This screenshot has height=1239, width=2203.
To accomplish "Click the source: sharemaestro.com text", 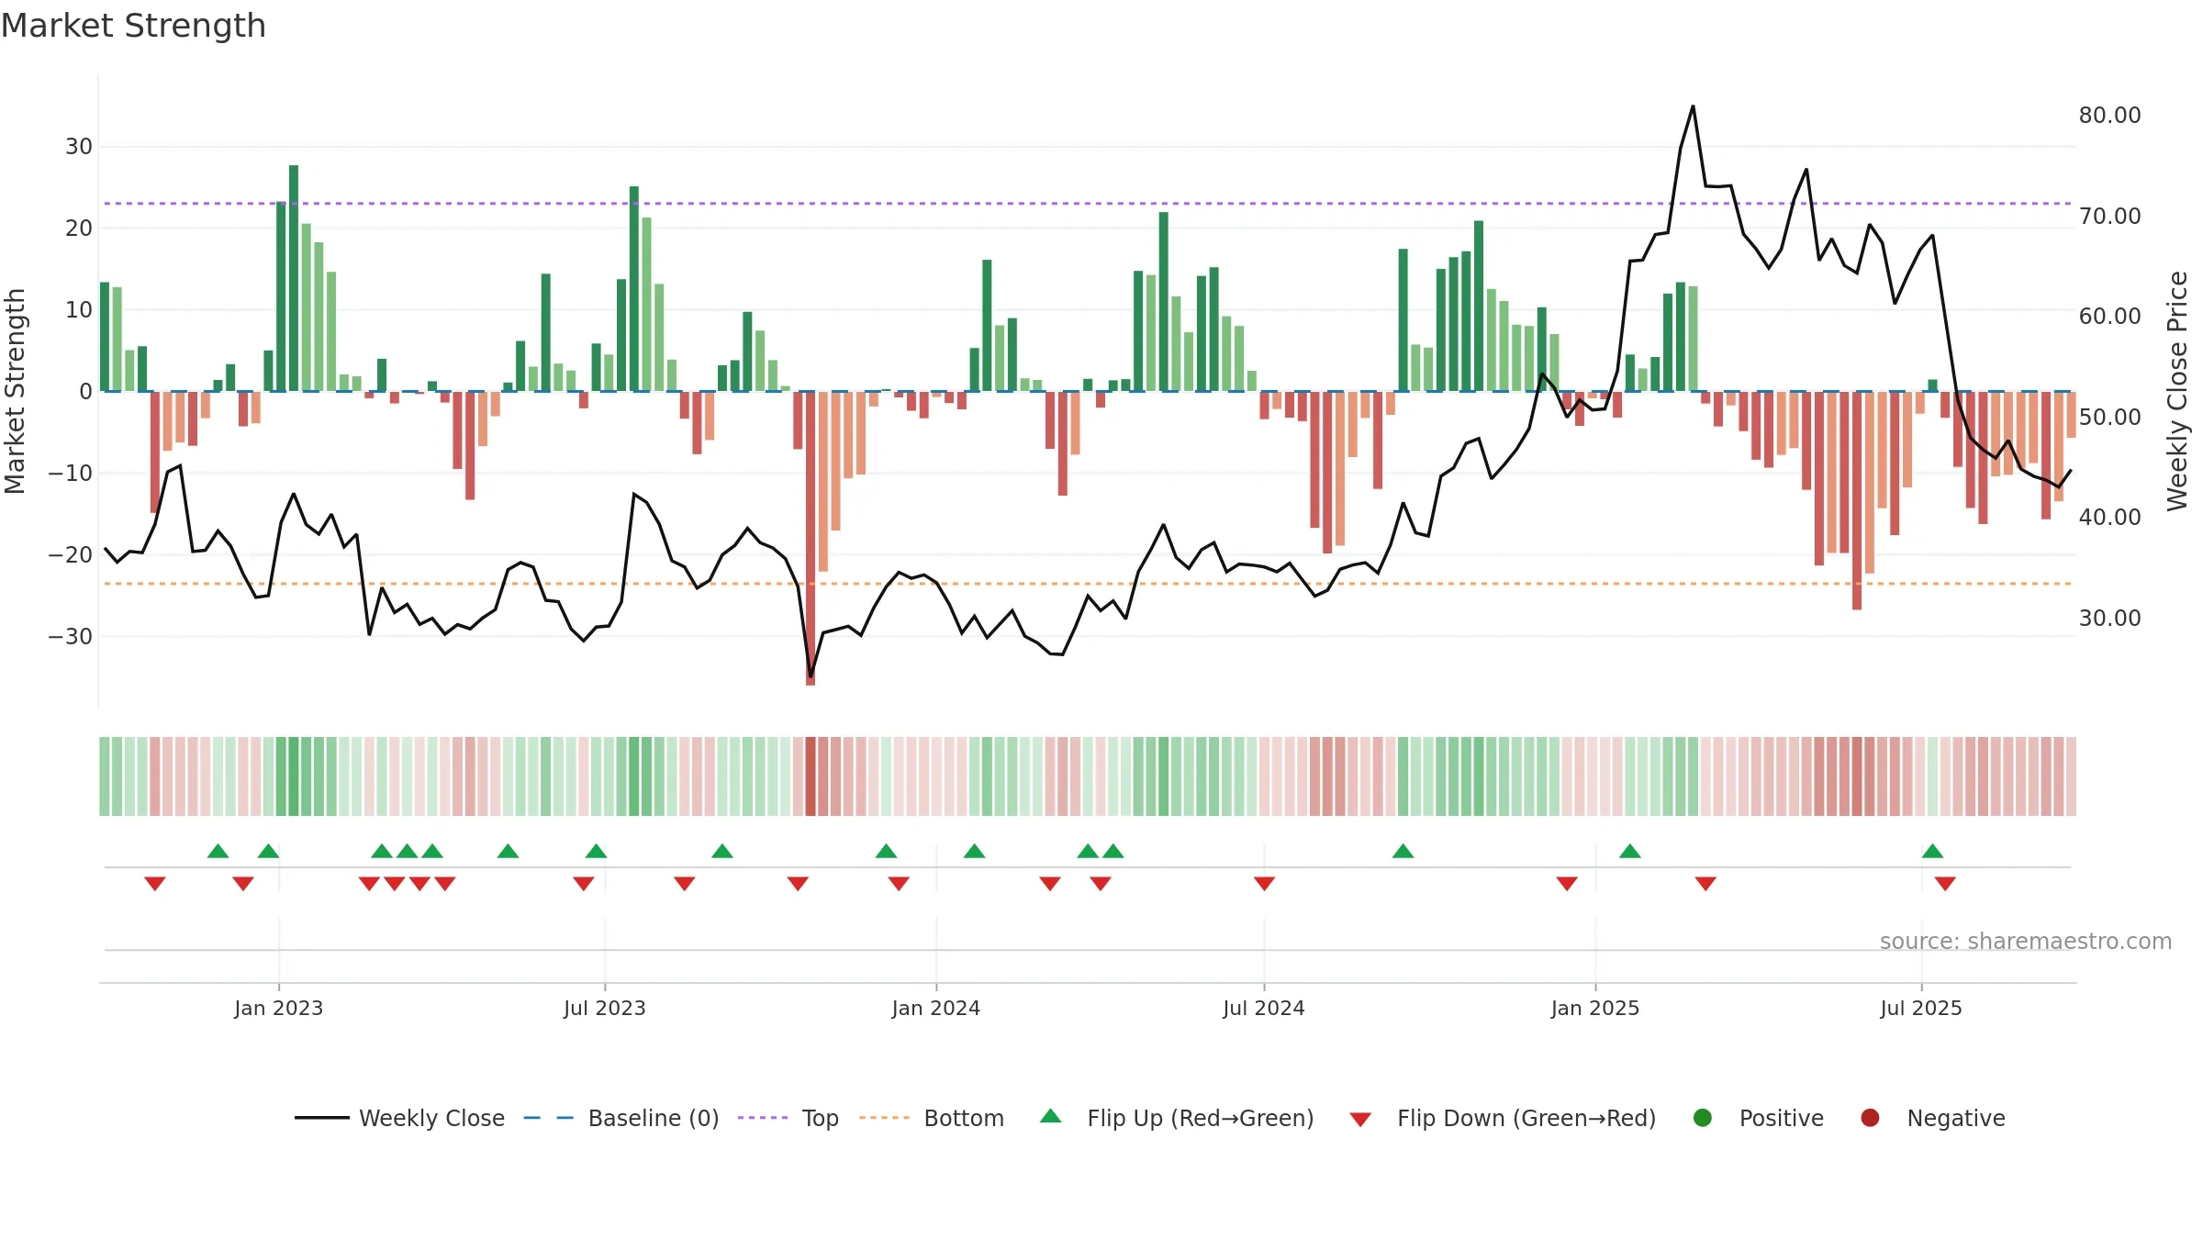I will point(2026,941).
